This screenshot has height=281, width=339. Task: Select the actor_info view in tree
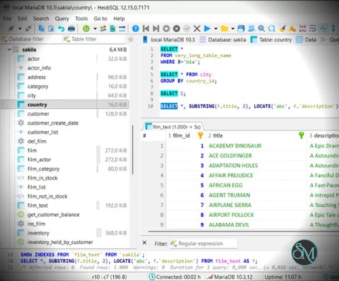click(x=39, y=68)
